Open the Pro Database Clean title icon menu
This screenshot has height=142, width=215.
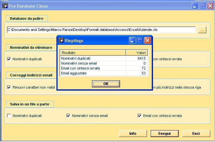coord(5,6)
